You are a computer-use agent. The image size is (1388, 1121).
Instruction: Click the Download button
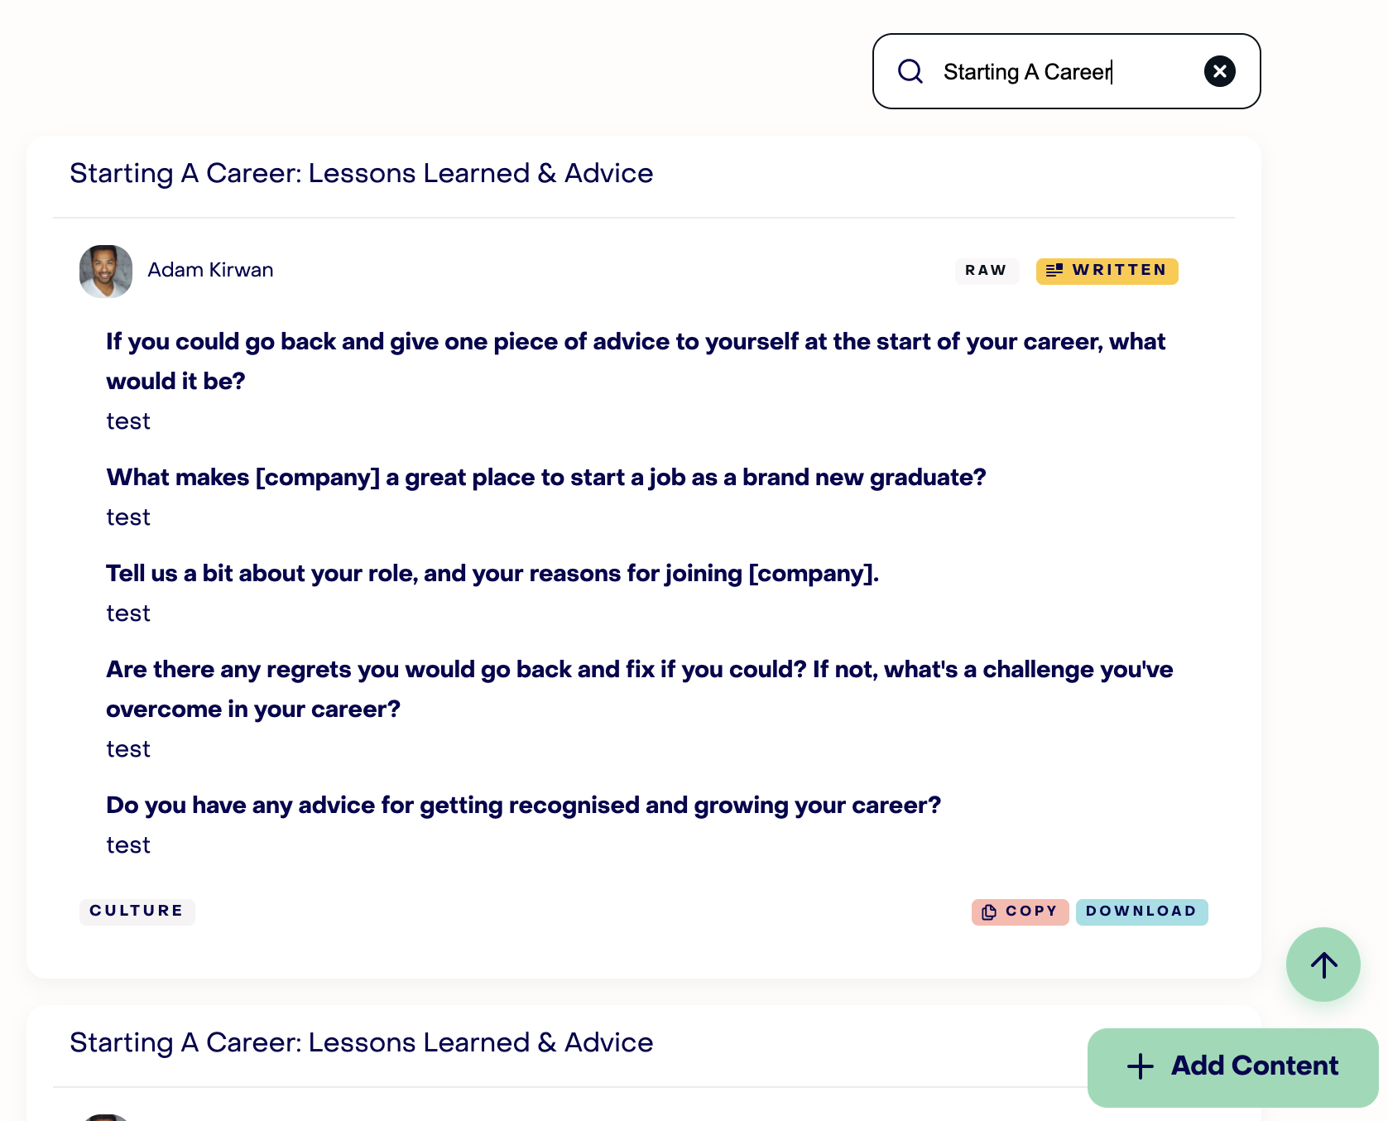coord(1141,912)
